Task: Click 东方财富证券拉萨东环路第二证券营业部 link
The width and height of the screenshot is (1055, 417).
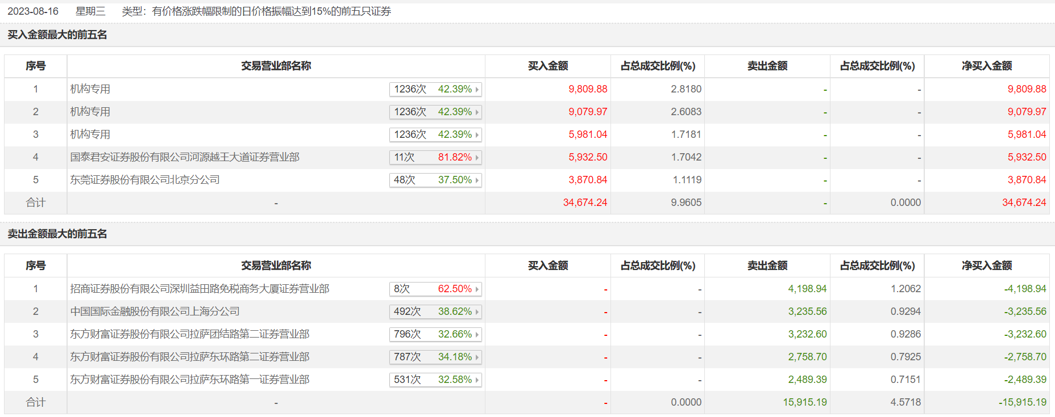Action: click(x=190, y=357)
